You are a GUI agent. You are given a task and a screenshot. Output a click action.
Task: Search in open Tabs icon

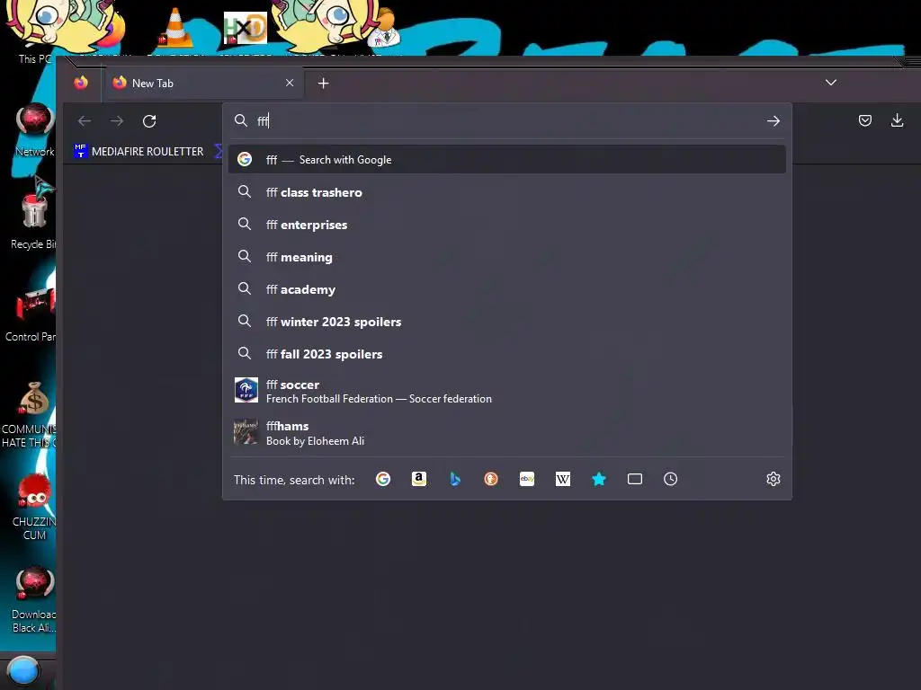click(635, 480)
